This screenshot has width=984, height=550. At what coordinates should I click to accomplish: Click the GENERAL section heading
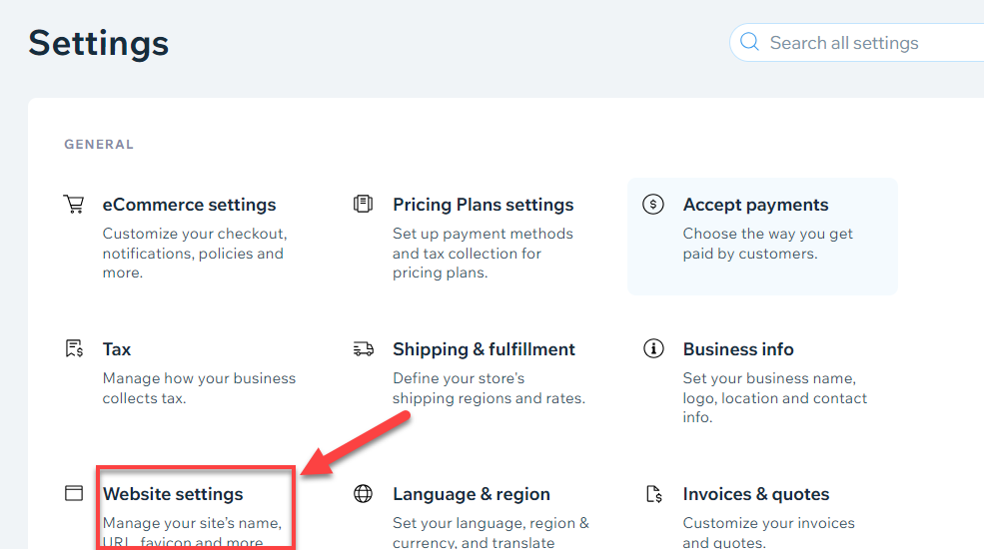(x=99, y=145)
